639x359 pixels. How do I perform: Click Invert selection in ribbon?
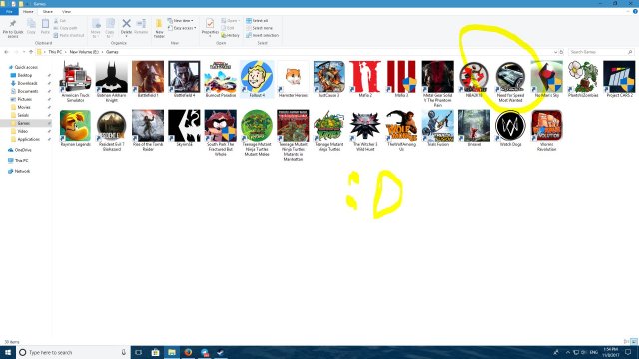click(262, 35)
